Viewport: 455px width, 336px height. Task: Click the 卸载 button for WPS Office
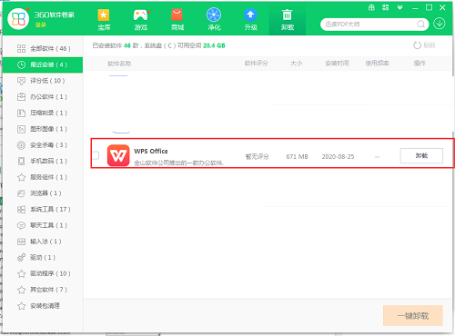coord(421,155)
